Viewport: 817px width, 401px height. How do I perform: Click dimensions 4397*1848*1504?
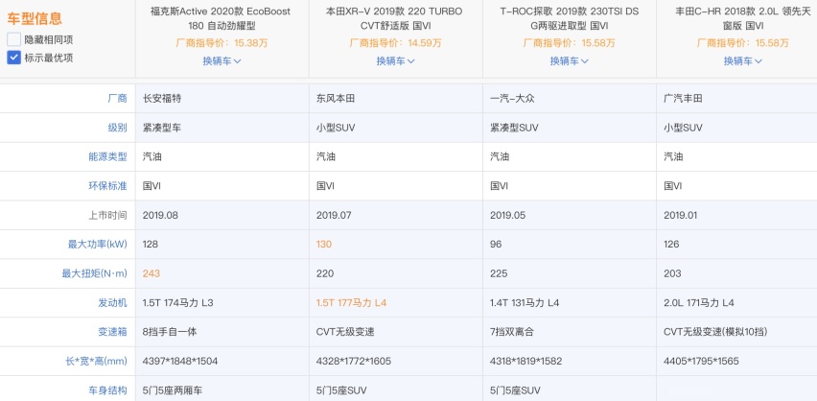coord(180,361)
